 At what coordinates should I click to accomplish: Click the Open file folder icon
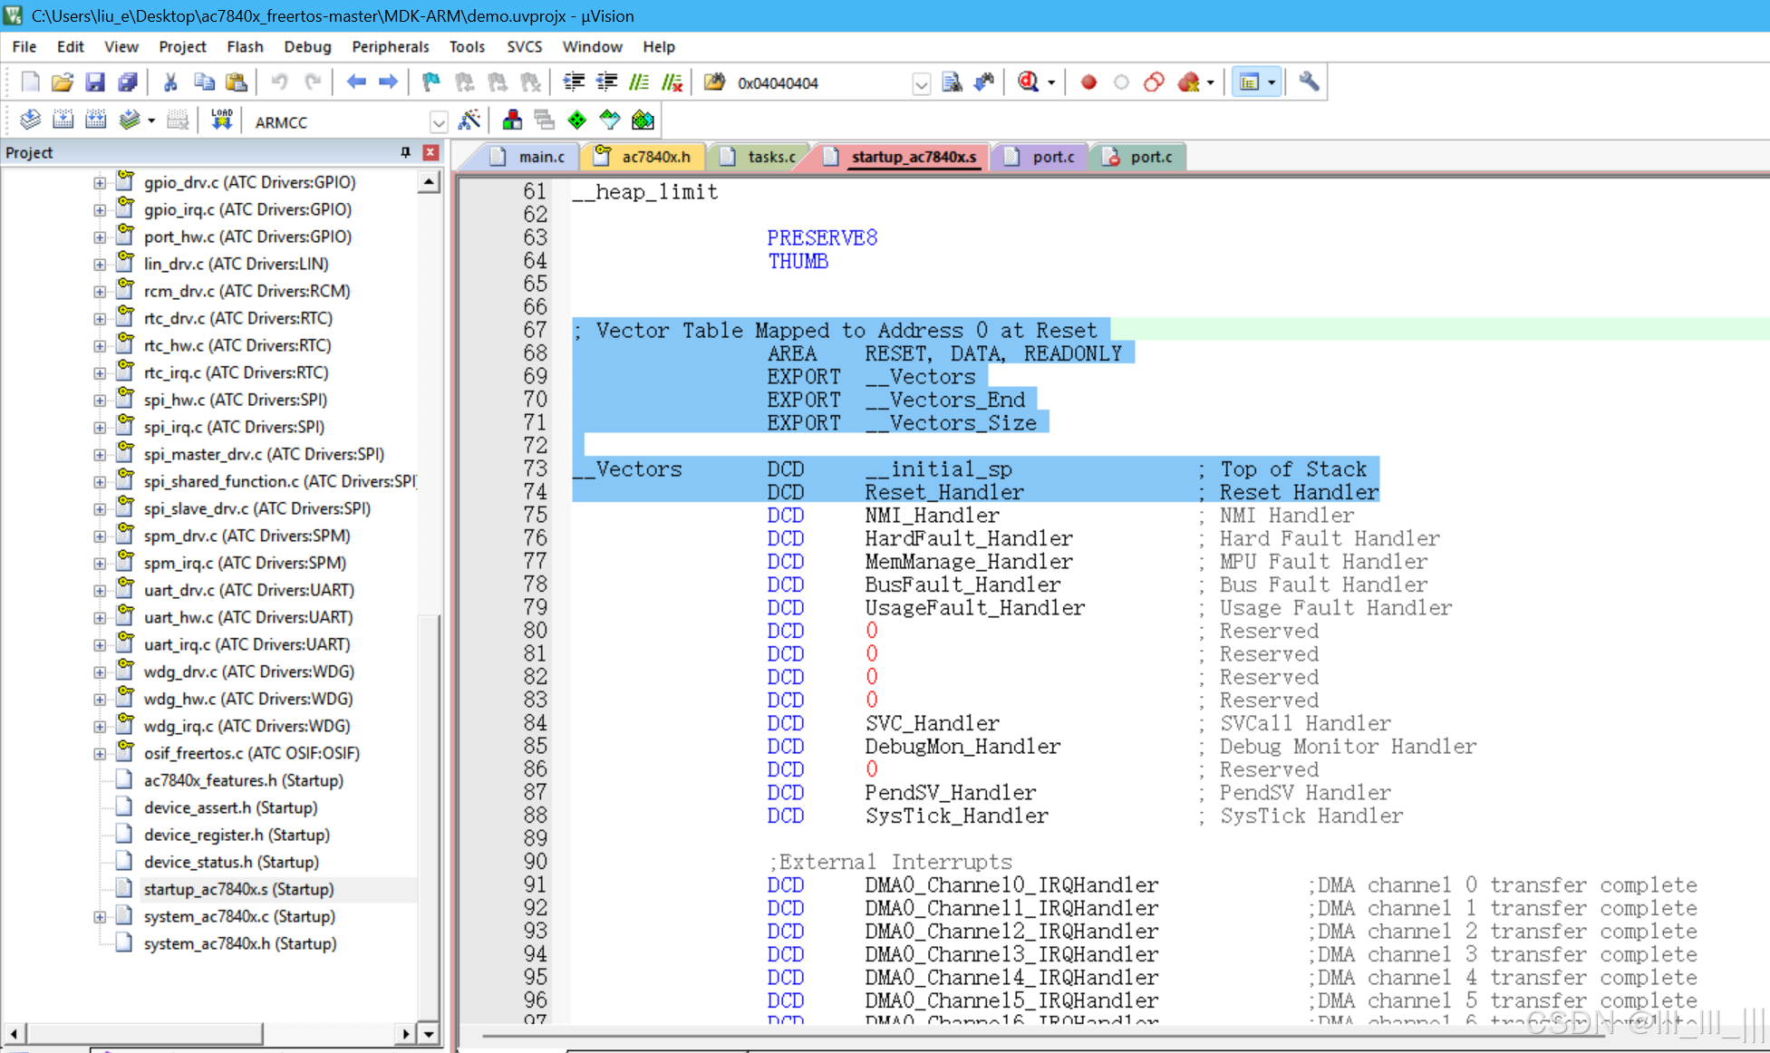(x=62, y=82)
